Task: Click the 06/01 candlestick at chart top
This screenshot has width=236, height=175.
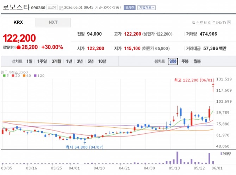Action: tap(213, 89)
